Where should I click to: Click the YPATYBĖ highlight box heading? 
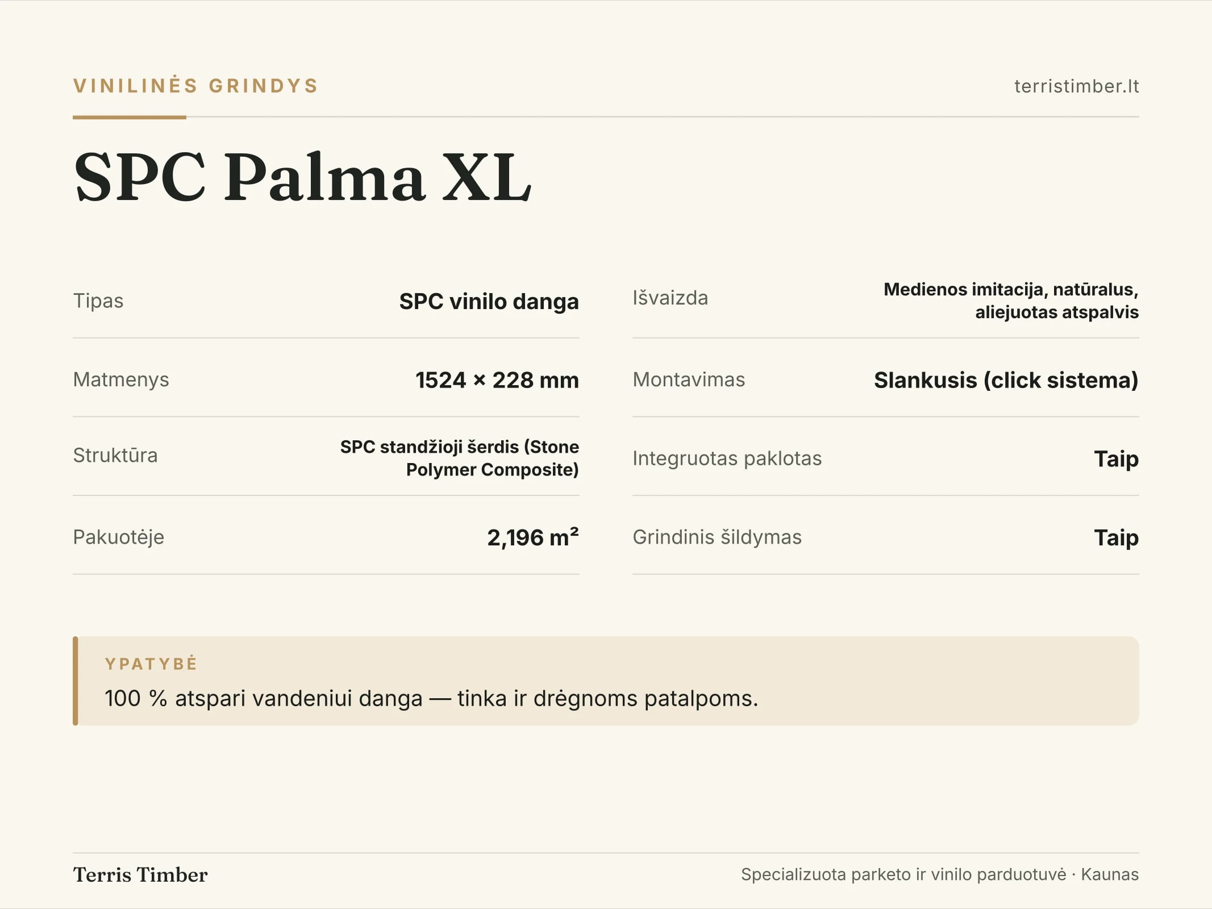[151, 664]
